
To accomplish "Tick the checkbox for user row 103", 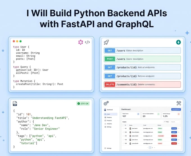I will click(x=123, y=136).
